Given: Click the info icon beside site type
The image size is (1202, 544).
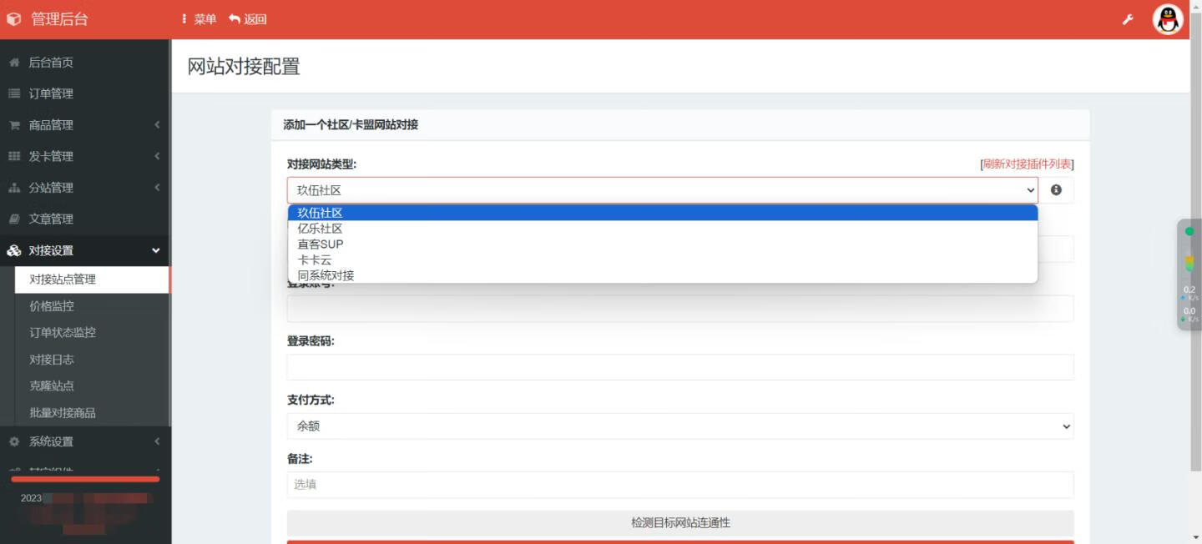Looking at the screenshot, I should click(1056, 190).
